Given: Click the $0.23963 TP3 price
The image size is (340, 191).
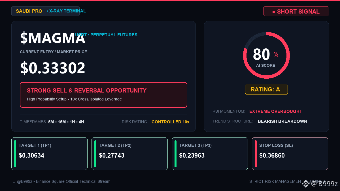Looking at the screenshot, I should coord(192,156).
